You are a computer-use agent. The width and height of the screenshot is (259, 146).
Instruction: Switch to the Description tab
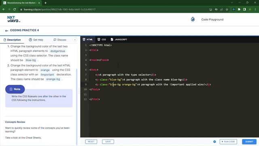[x=12, y=40]
